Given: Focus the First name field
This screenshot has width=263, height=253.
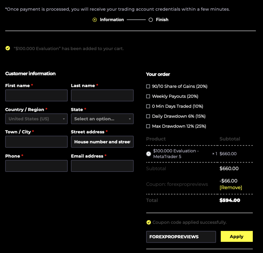Looking at the screenshot, I should pos(36,95).
